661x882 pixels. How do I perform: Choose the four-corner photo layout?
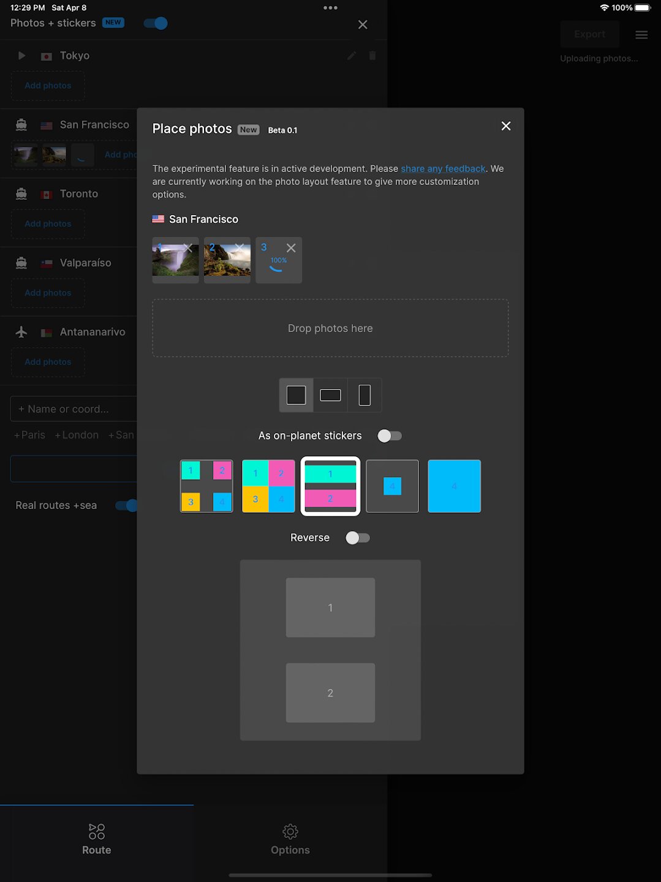pos(206,486)
